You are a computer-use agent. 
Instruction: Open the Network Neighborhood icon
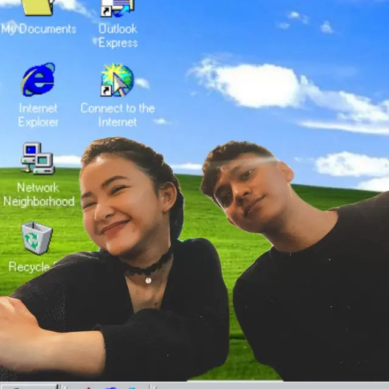(x=38, y=158)
